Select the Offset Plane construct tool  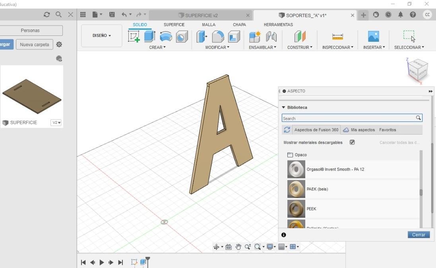point(300,37)
